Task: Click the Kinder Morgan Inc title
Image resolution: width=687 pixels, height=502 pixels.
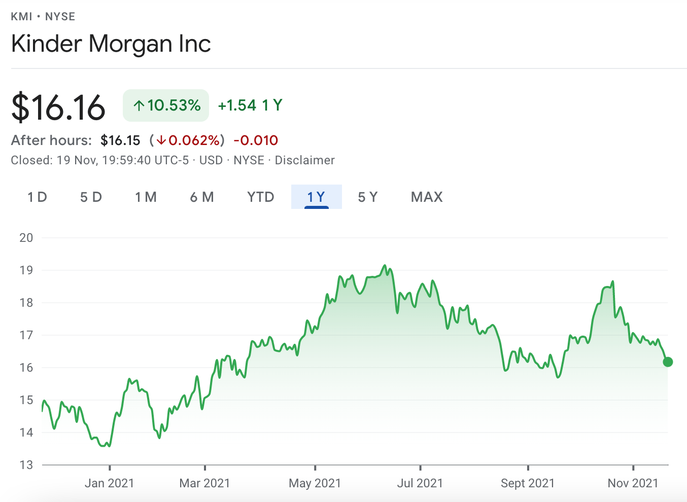Action: (x=111, y=44)
